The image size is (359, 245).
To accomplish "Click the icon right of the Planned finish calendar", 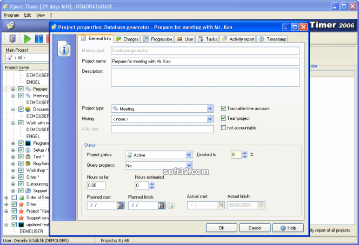I will (171, 206).
